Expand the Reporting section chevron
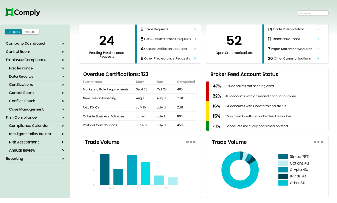 63,159
